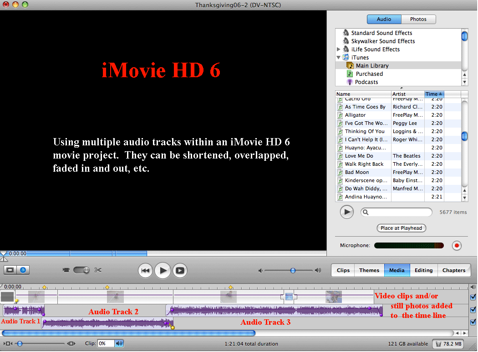The width and height of the screenshot is (478, 352).
Task: Select Standard Sound Effects source
Action: [381, 33]
